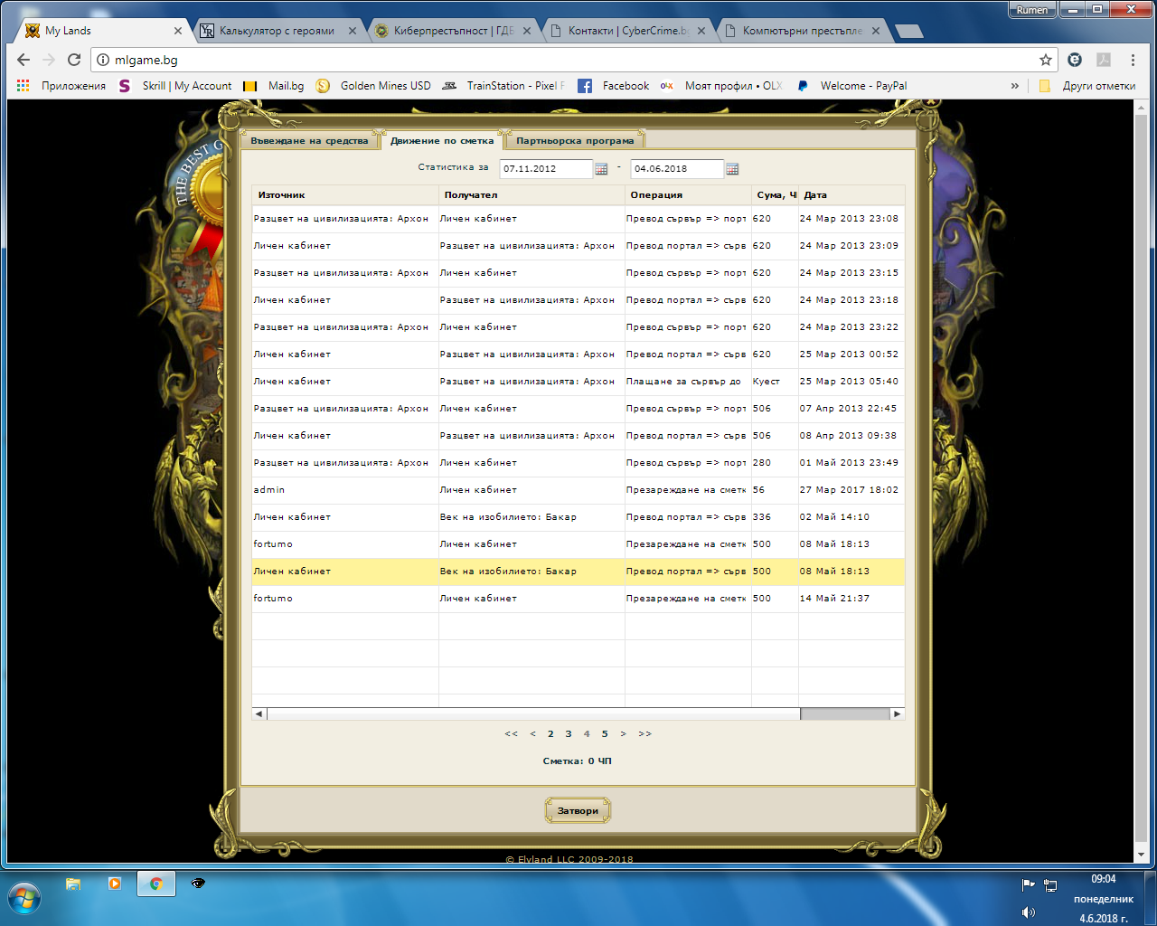
Task: Go to next page arrow in pagination
Action: (623, 734)
